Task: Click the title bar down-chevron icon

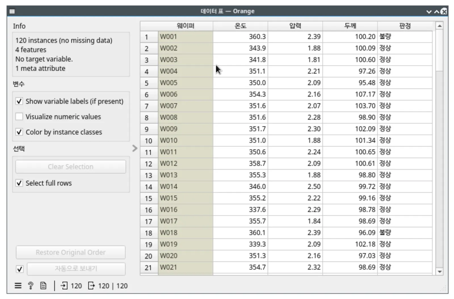Action: pos(429,12)
